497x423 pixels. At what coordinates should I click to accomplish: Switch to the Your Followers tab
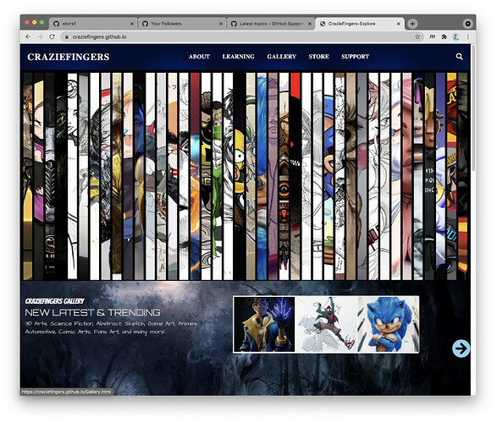(x=182, y=24)
